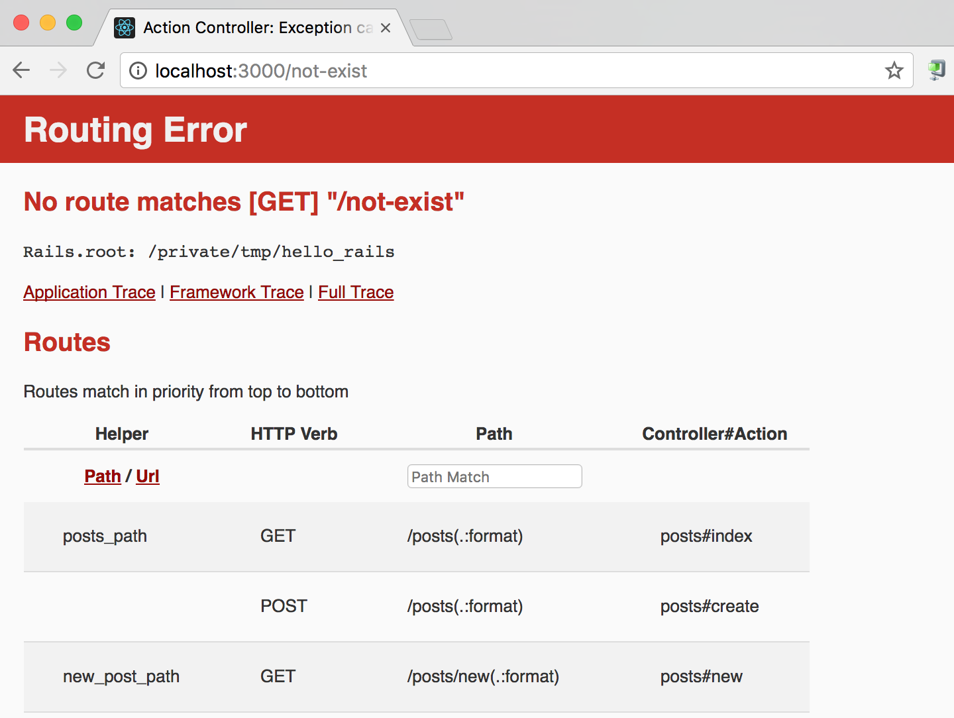The image size is (954, 718).
Task: View site information icon in address bar
Action: pyautogui.click(x=138, y=71)
